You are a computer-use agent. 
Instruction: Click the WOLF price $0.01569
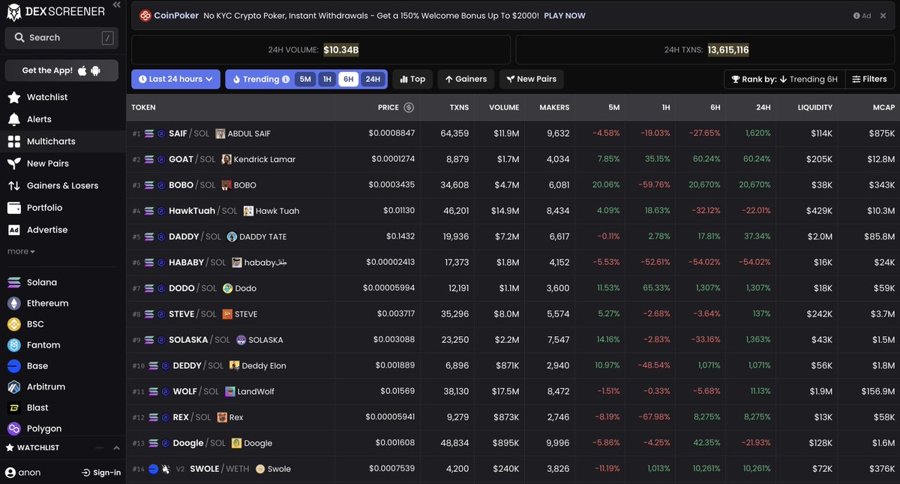(397, 392)
